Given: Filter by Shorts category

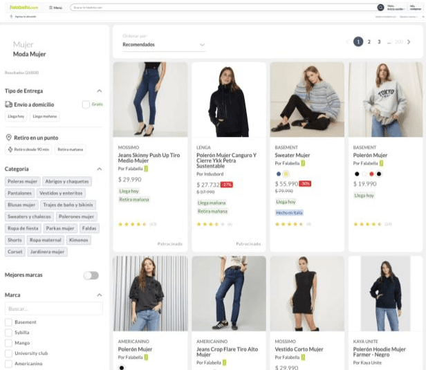Looking at the screenshot, I should pyautogui.click(x=15, y=240).
